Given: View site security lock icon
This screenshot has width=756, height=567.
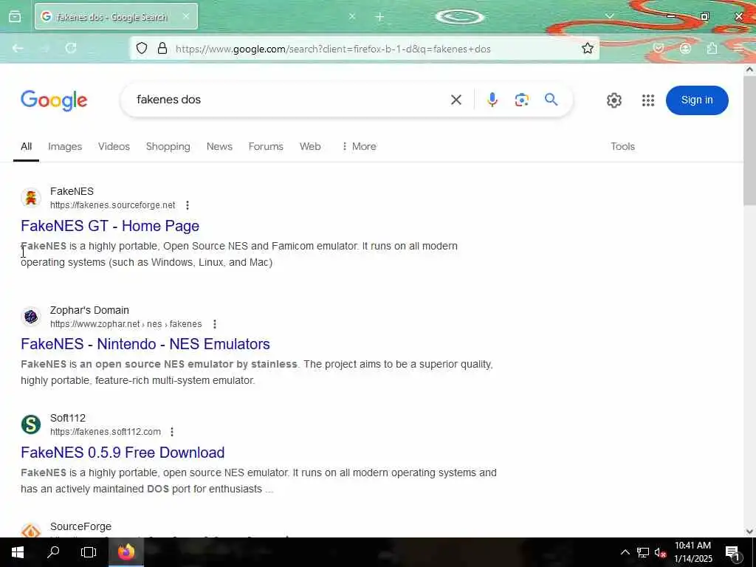Looking at the screenshot, I should click(162, 48).
